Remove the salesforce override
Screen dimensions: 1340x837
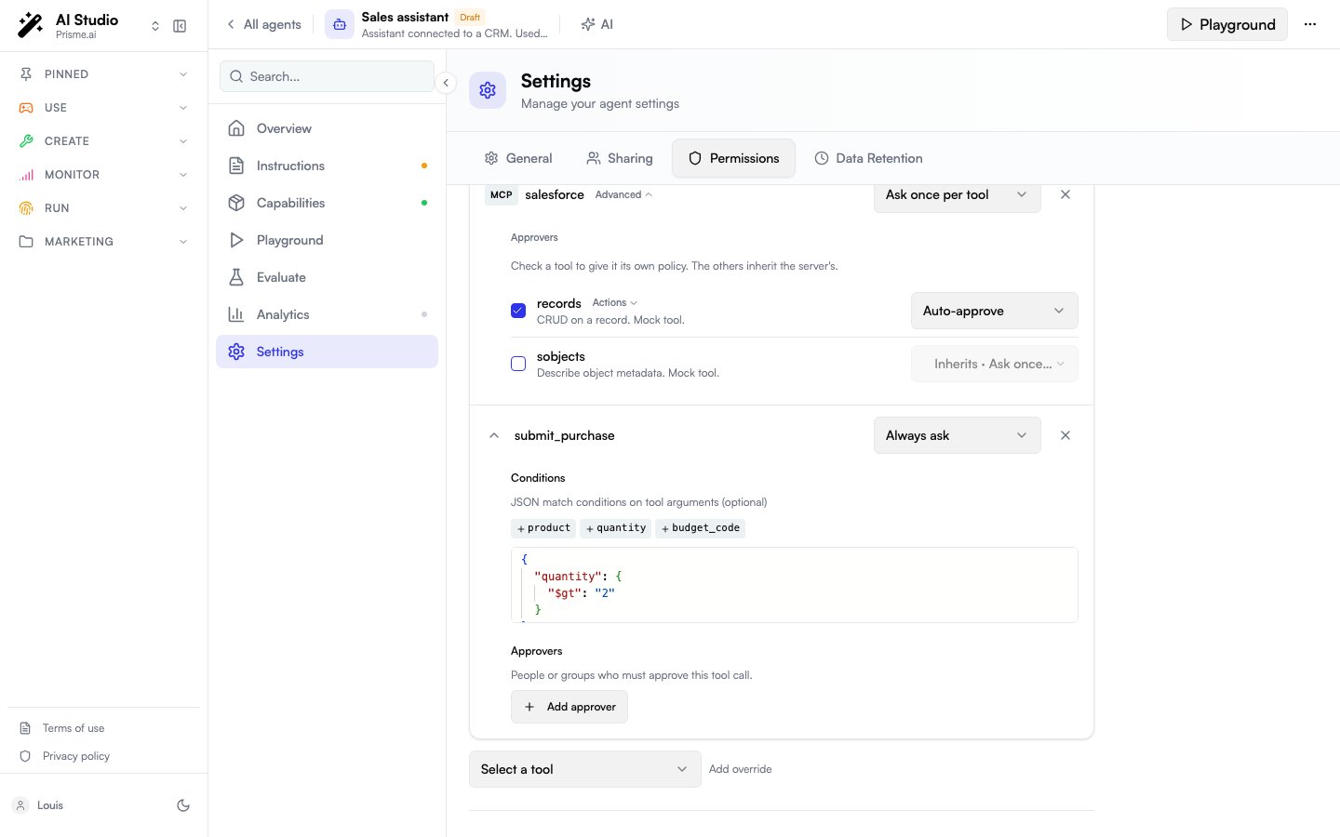(x=1065, y=194)
